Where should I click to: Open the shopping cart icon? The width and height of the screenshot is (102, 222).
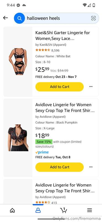pyautogui.click(x=64, y=210)
